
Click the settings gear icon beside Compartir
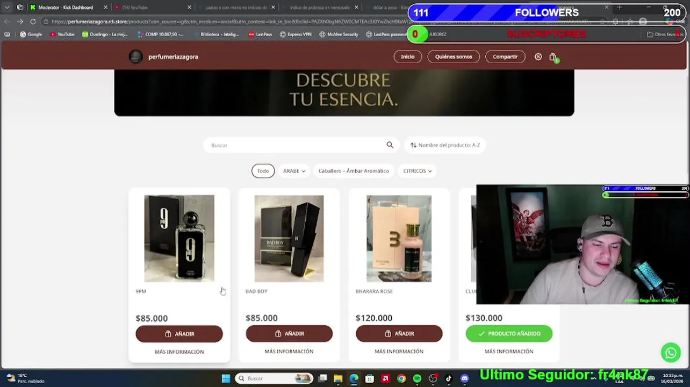point(538,56)
